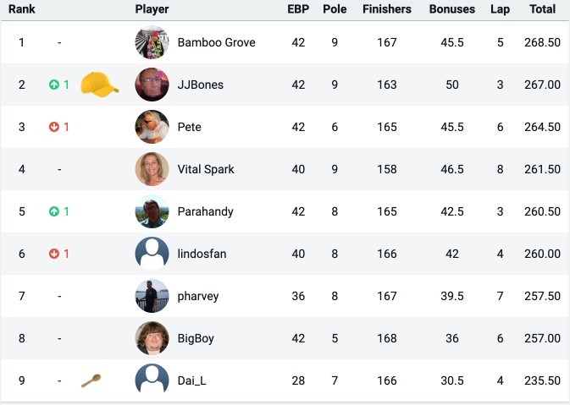Sort by the Finishers column header
This screenshot has height=405, width=570.
pos(387,9)
